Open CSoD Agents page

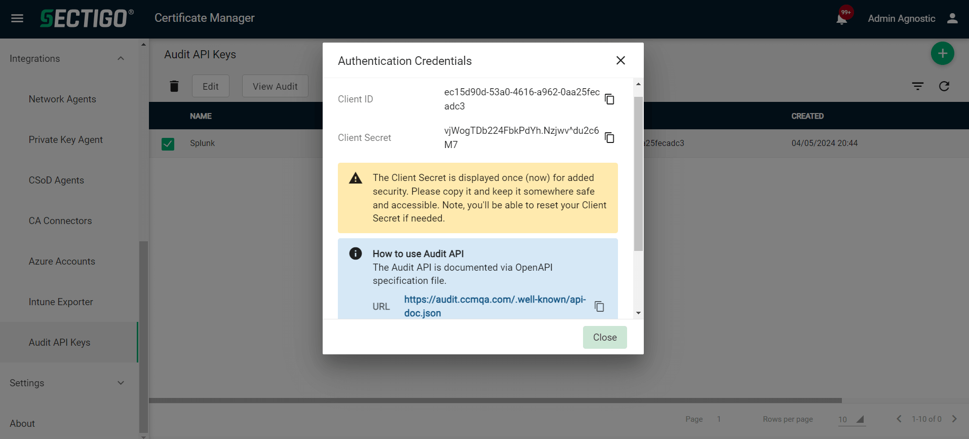(x=56, y=180)
